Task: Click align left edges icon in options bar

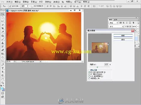Action: click(58, 6)
